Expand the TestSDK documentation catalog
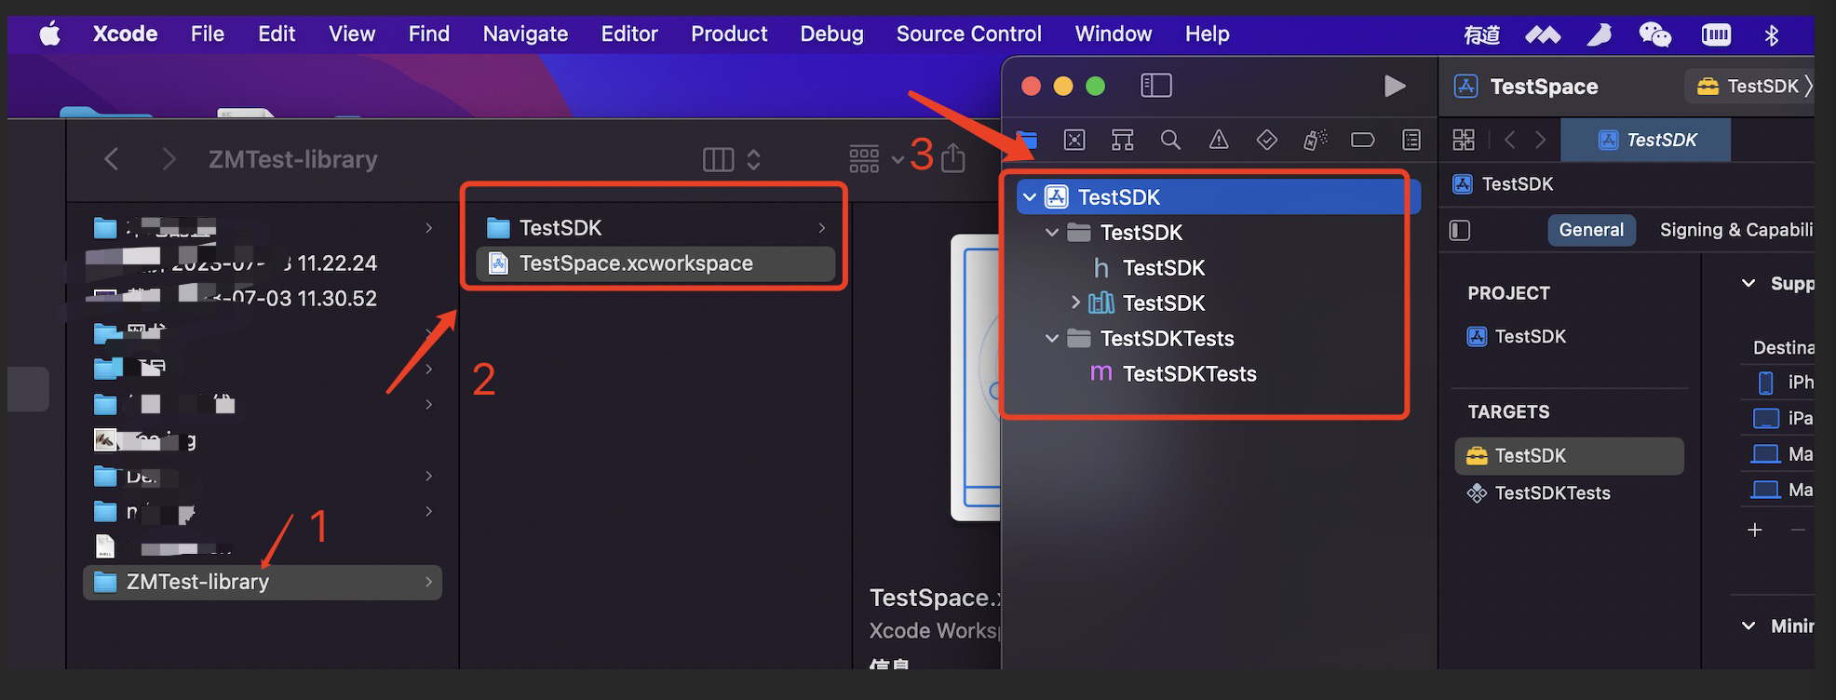 point(1075,303)
